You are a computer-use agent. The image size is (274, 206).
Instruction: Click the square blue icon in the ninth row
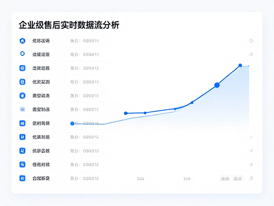pos(22,151)
